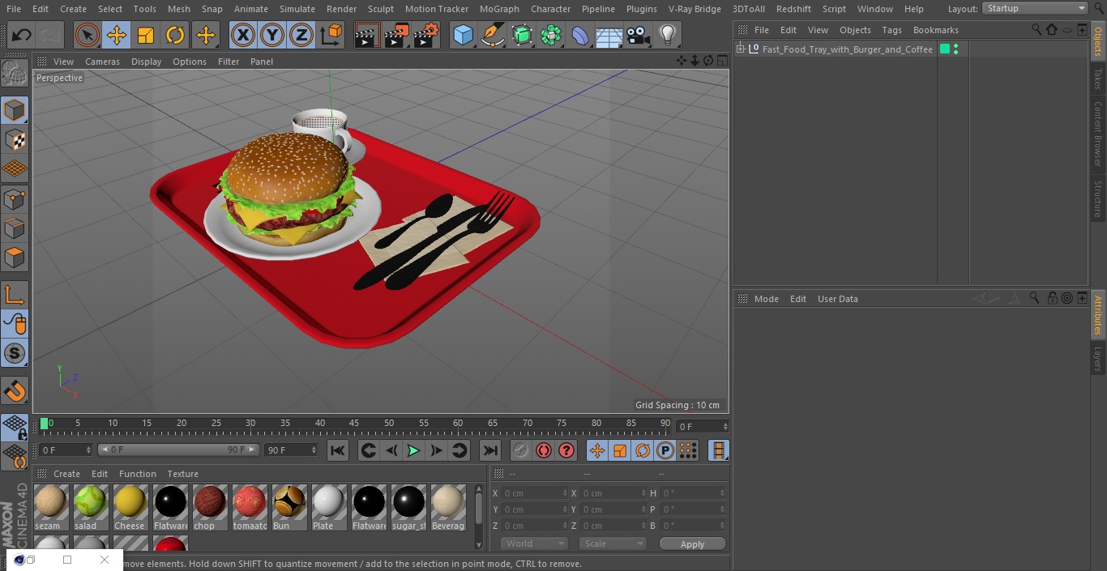This screenshot has height=571, width=1107.
Task: Add a Cube primitive object
Action: pos(463,36)
